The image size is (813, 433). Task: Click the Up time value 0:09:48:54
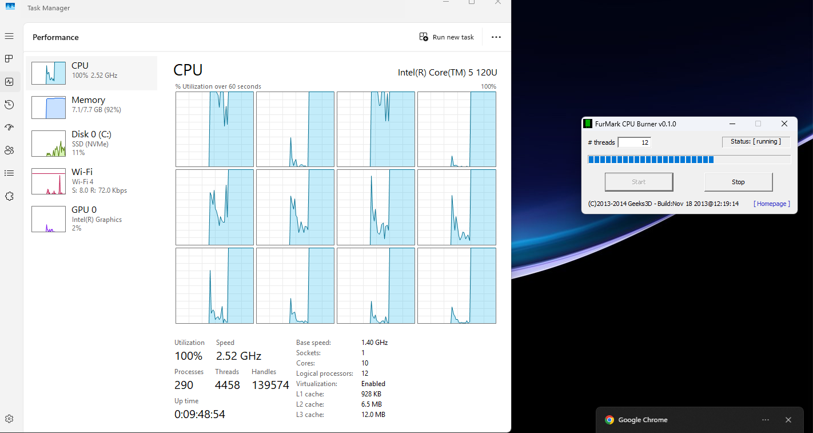coord(200,414)
